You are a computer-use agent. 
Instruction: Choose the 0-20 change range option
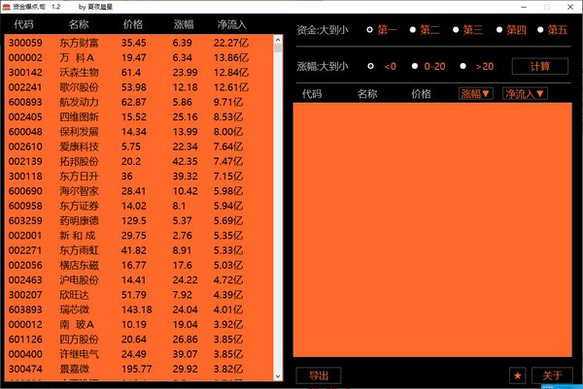pos(429,66)
